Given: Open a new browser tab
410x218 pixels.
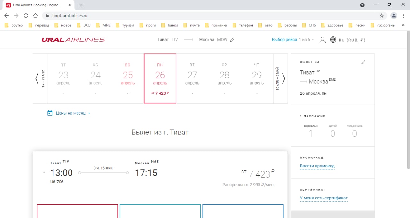Looking at the screenshot, I should 81,5.
